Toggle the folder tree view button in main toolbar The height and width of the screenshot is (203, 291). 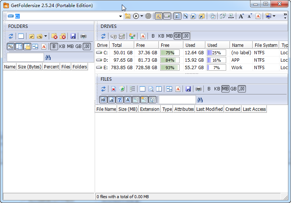[x=159, y=16]
